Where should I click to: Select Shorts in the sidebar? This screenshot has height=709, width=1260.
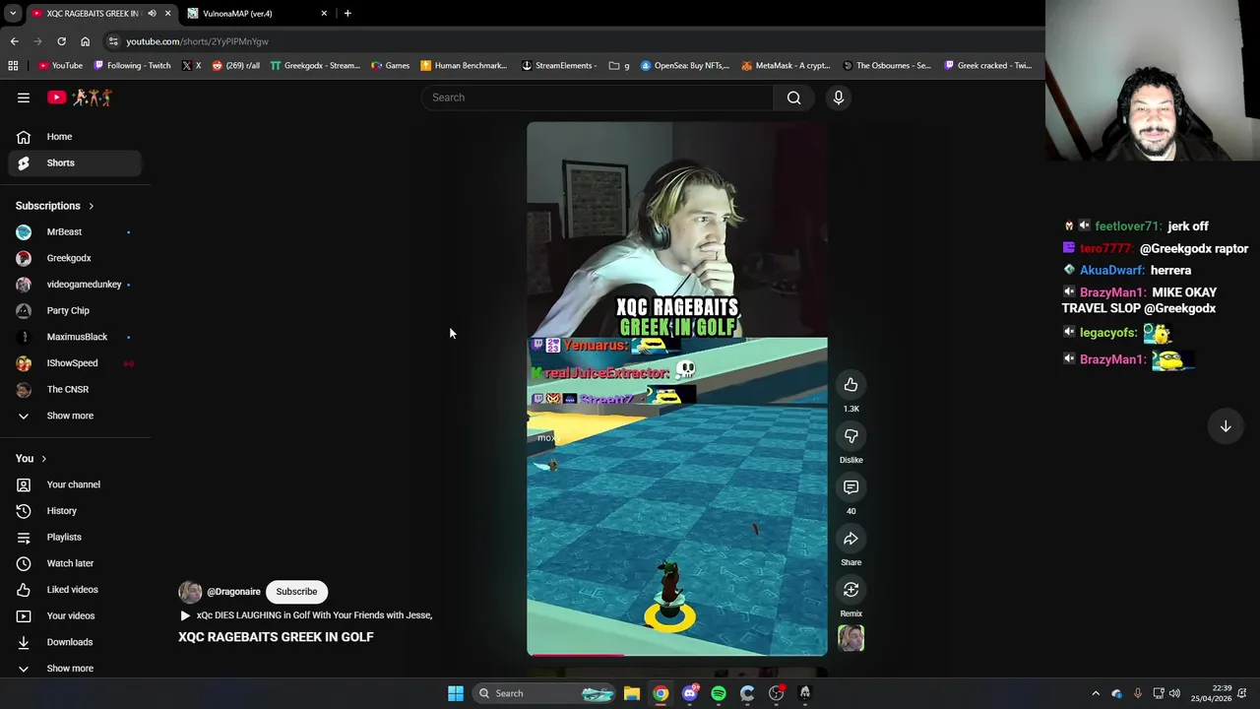tap(75, 162)
